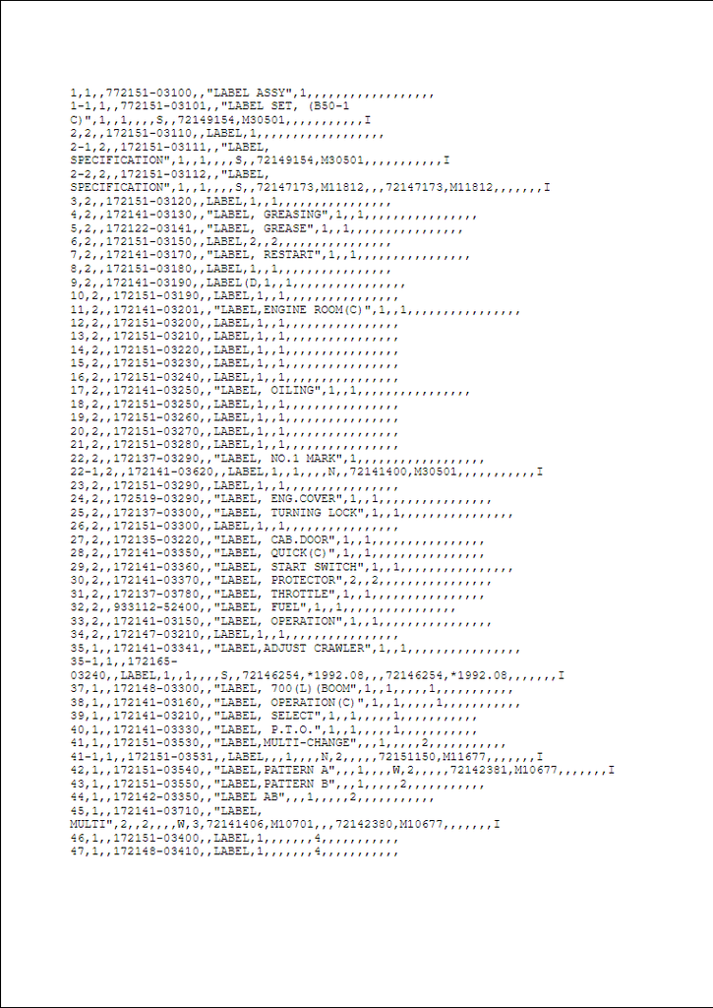Click "LABEL, GREASE" text on line 5
Image resolution: width=713 pixels, height=1008 pixels.
tap(264, 228)
